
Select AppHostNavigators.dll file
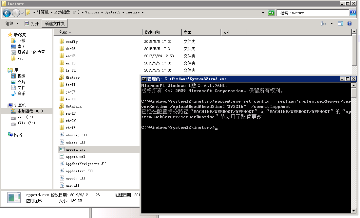[x=83, y=164]
